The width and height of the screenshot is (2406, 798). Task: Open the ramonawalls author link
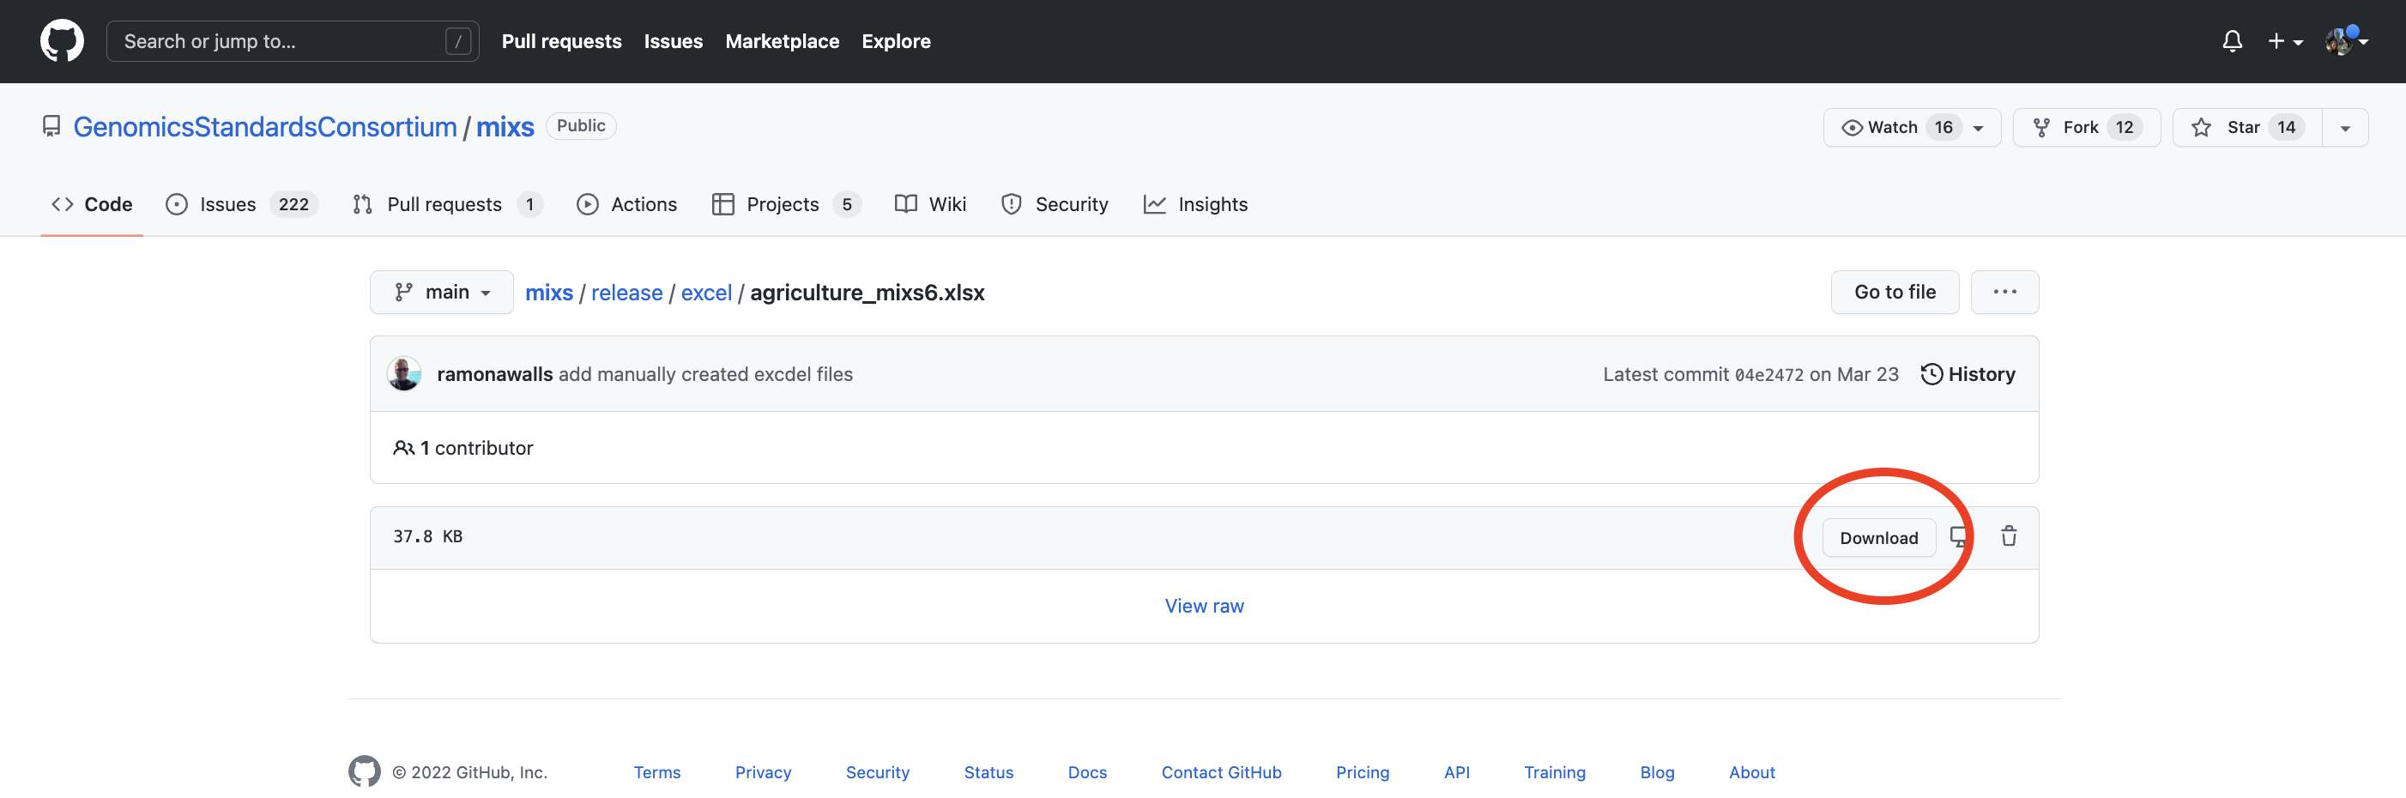494,374
